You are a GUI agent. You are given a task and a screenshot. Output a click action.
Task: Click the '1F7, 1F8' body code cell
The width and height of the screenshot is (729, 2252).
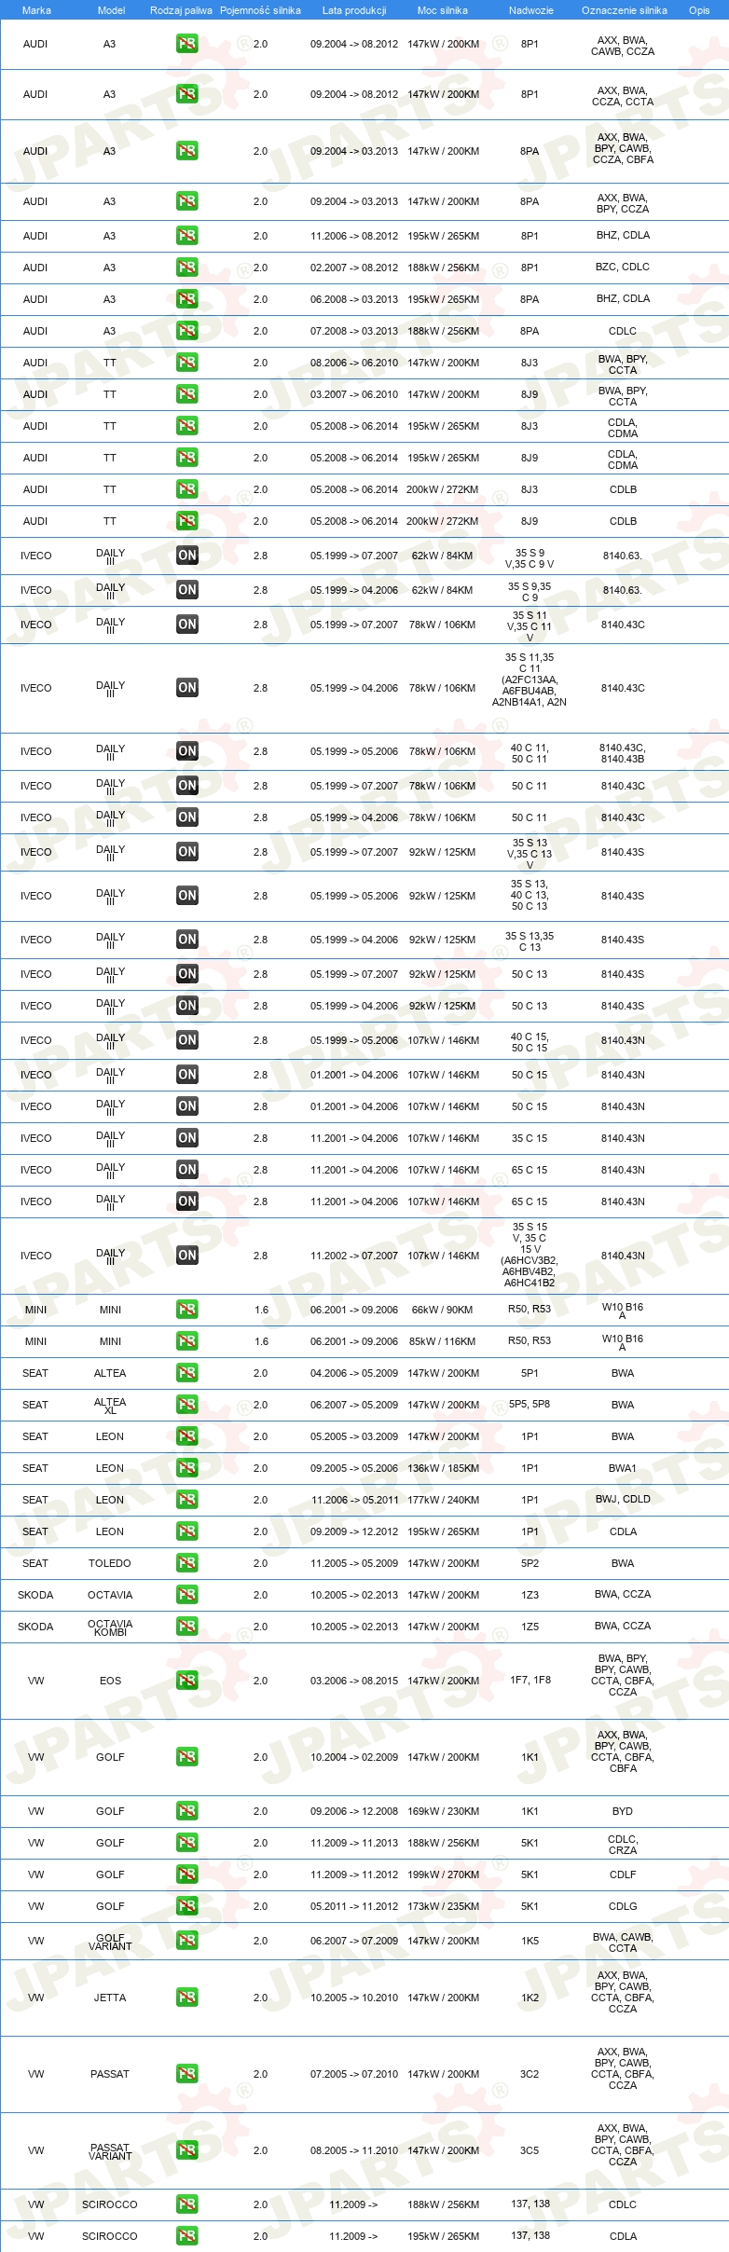coord(530,1681)
